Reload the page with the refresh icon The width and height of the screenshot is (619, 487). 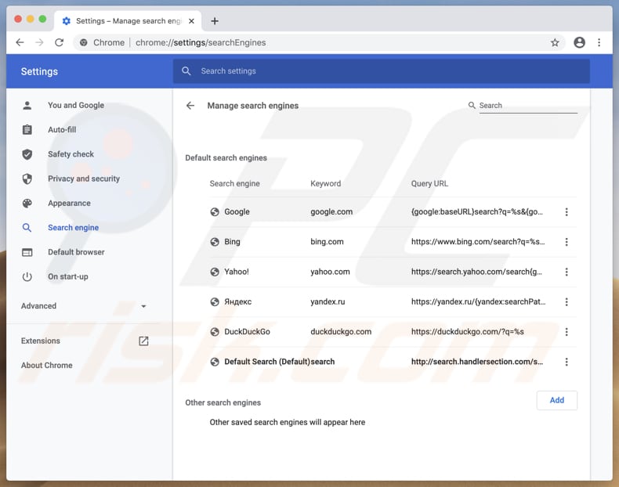[59, 42]
